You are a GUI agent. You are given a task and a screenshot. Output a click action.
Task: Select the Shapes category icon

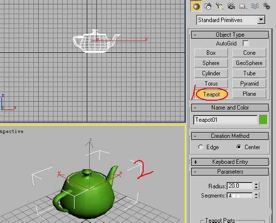tap(208, 6)
